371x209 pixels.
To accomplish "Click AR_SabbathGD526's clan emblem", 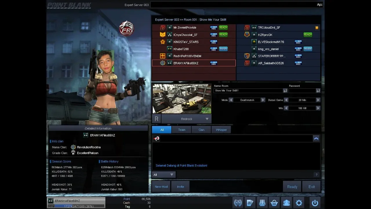I will click(x=247, y=63).
